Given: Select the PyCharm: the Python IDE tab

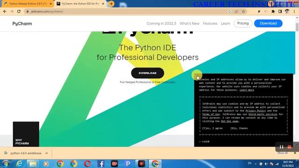Looking at the screenshot, I should (x=80, y=4).
